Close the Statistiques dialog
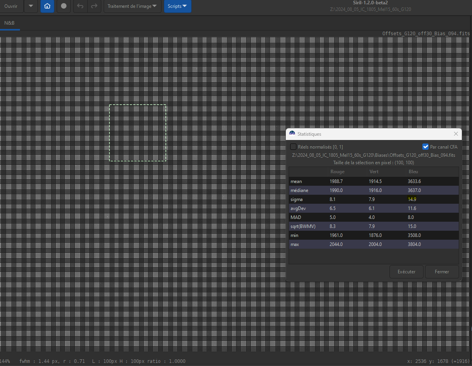Viewport: 472px width, 366px height. click(456, 134)
